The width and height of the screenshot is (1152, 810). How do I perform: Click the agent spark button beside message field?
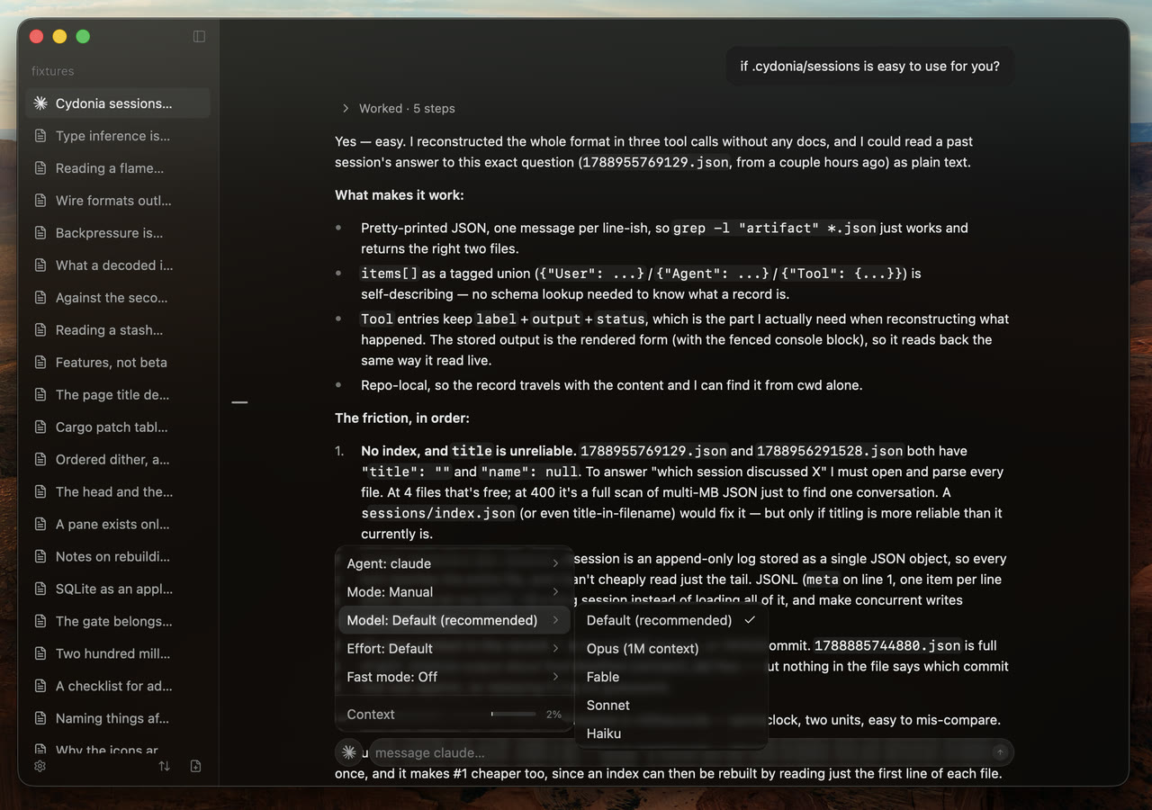click(x=349, y=752)
